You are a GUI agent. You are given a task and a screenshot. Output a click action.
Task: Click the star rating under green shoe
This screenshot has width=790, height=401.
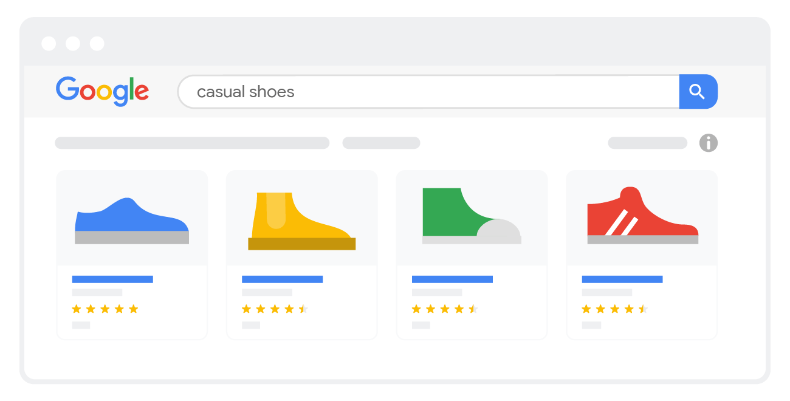445,309
